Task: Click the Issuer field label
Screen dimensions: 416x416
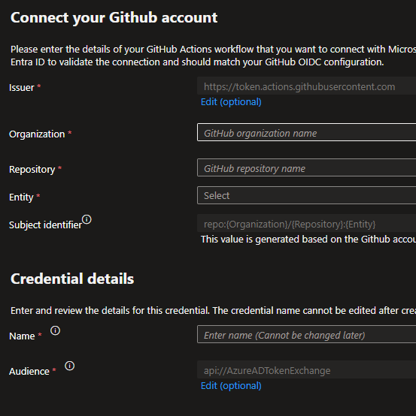Action: 22,88
